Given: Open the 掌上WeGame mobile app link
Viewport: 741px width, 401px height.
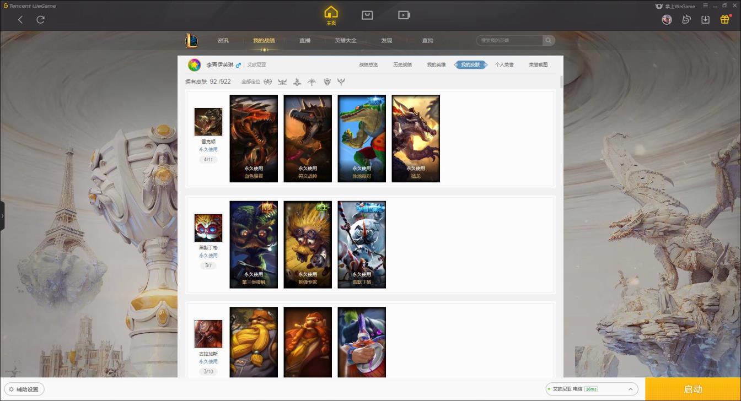Looking at the screenshot, I should (675, 6).
